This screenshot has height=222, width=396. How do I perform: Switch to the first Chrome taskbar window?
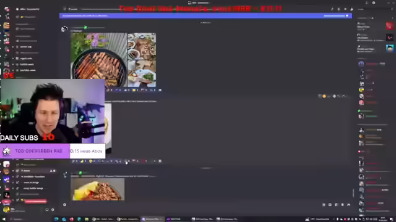click(x=103, y=219)
